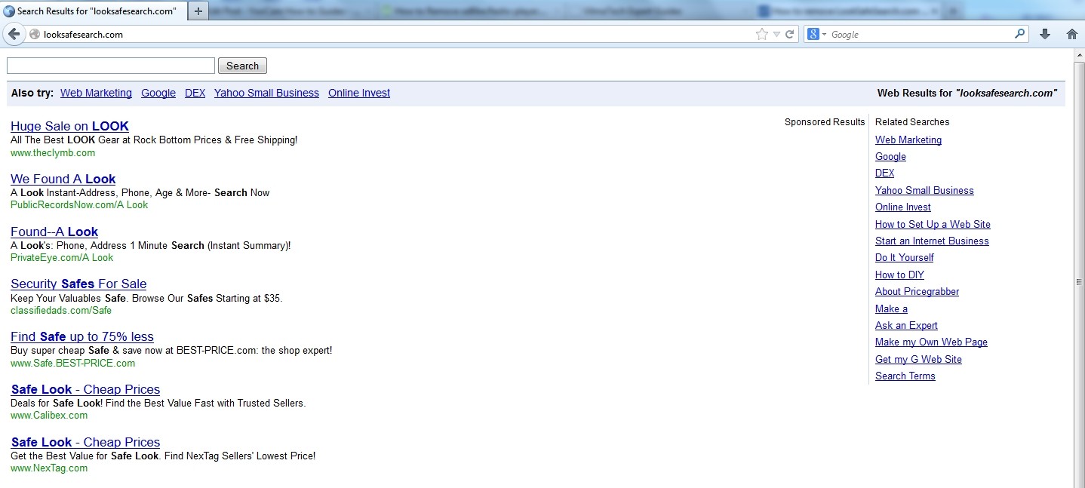Open the We Found A Look result
The image size is (1085, 488).
[63, 179]
